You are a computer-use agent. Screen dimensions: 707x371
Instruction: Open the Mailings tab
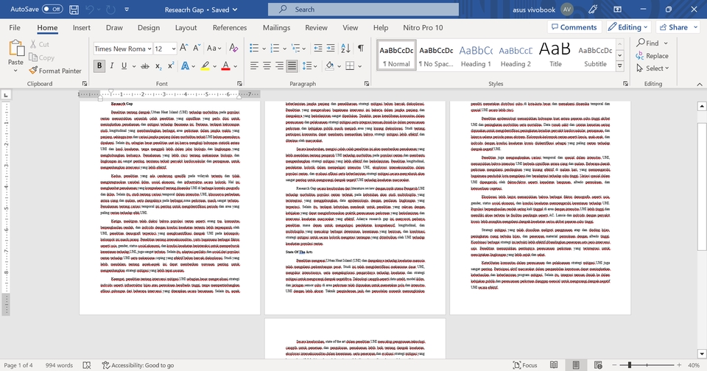pyautogui.click(x=276, y=28)
